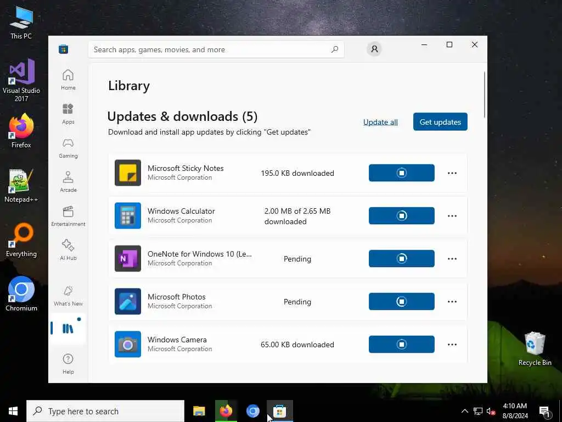Viewport: 562px width, 422px height.
Task: Go to Apps section in sidebar
Action: 68,114
